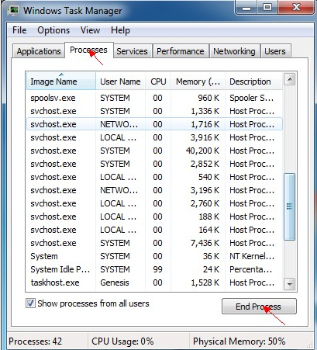Select the spoolsv.exe process row
The height and width of the screenshot is (350, 317).
tap(154, 98)
